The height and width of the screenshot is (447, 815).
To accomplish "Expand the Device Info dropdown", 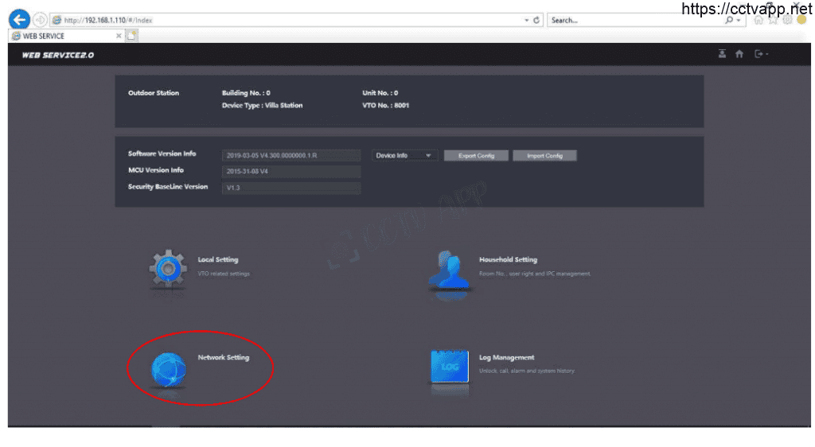I will pos(405,156).
